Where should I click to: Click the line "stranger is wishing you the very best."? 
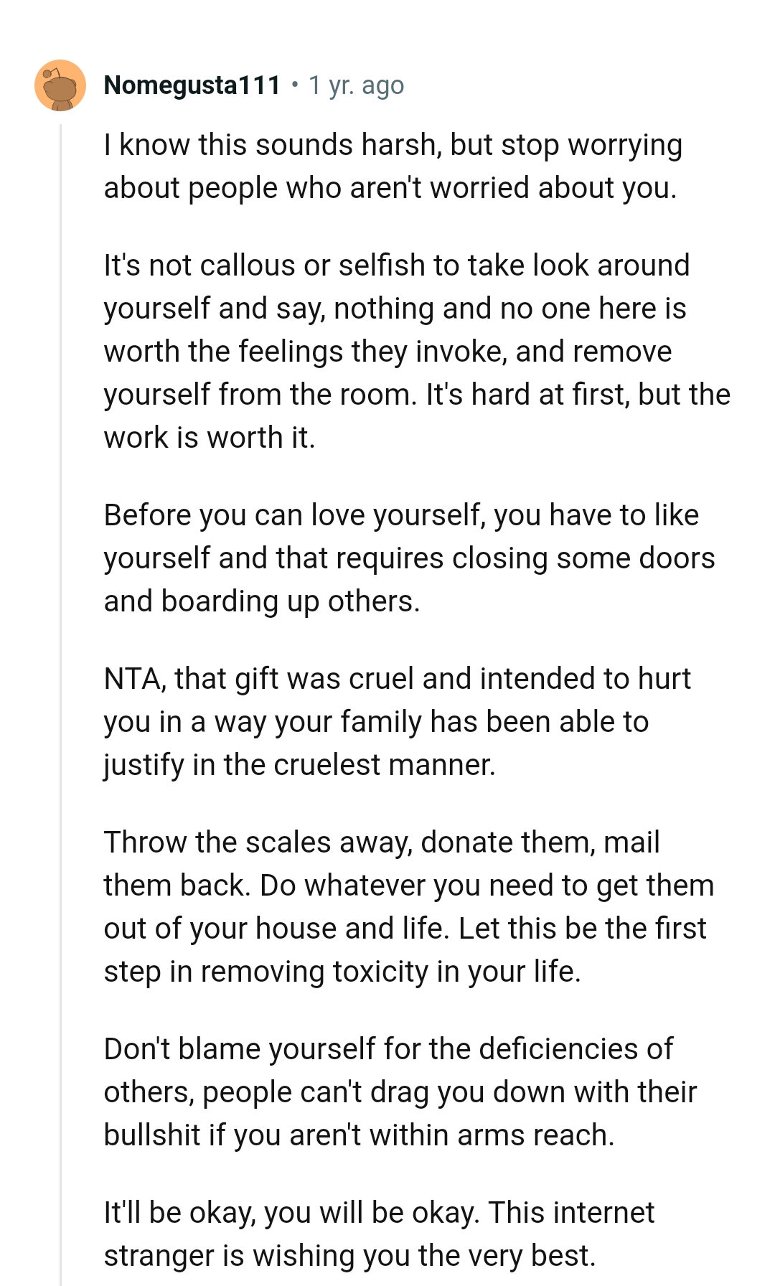(x=349, y=1256)
